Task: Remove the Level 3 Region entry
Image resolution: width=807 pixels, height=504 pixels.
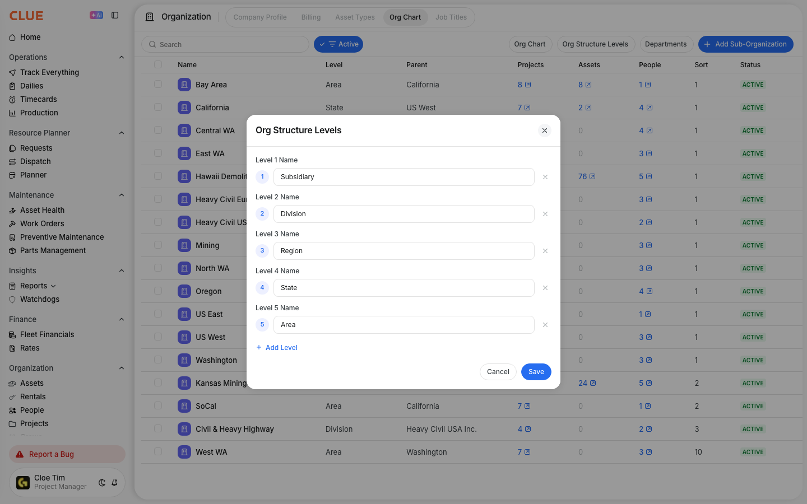Action: coord(545,251)
